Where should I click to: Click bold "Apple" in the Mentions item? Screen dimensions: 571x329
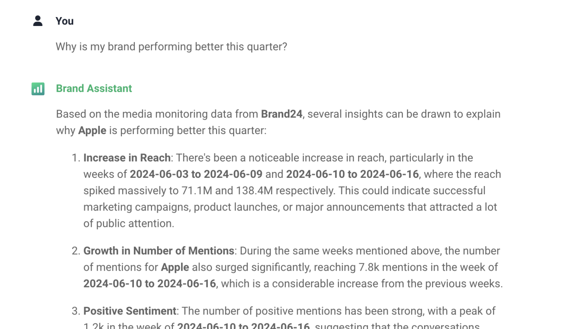point(175,267)
